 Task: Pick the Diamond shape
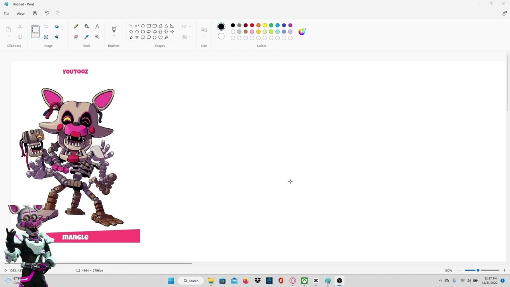point(131,31)
